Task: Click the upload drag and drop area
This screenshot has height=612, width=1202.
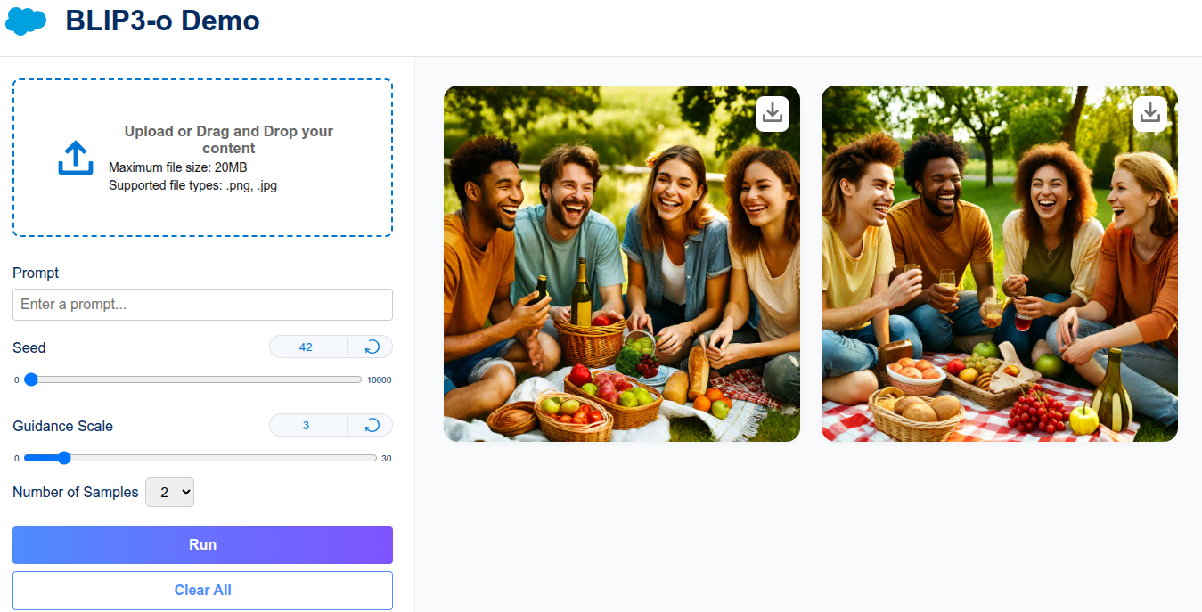Action: (x=202, y=158)
